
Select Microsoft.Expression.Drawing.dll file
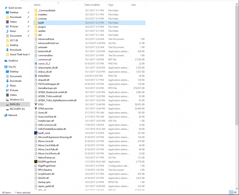(55, 137)
